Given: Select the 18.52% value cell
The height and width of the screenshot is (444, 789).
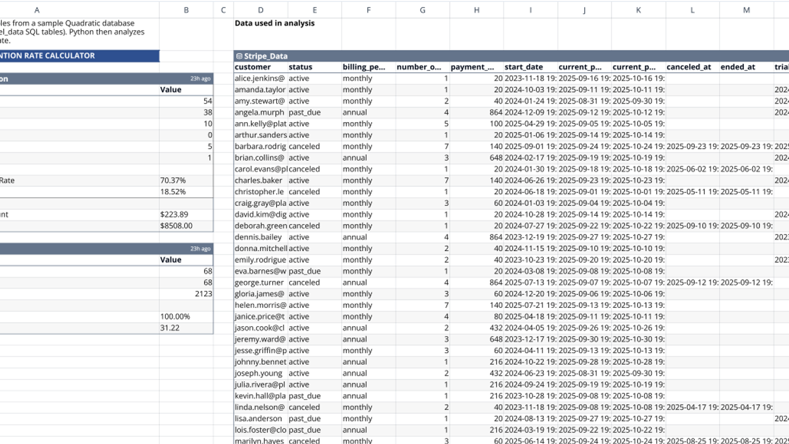Looking at the screenshot, I should (187, 192).
